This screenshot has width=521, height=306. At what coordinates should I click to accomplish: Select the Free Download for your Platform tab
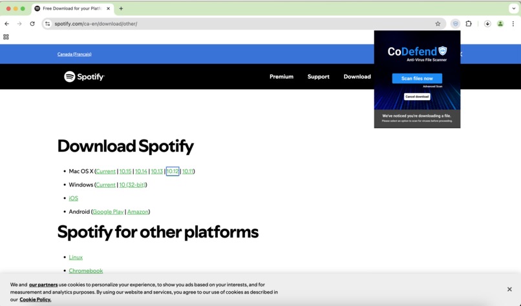click(x=73, y=8)
